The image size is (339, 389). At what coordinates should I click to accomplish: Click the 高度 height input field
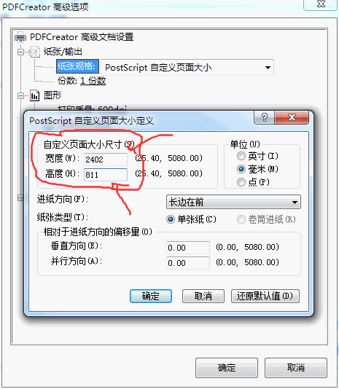point(106,175)
